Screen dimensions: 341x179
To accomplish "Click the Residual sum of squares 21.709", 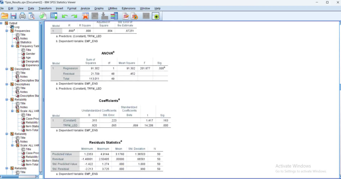I will [95, 74].
